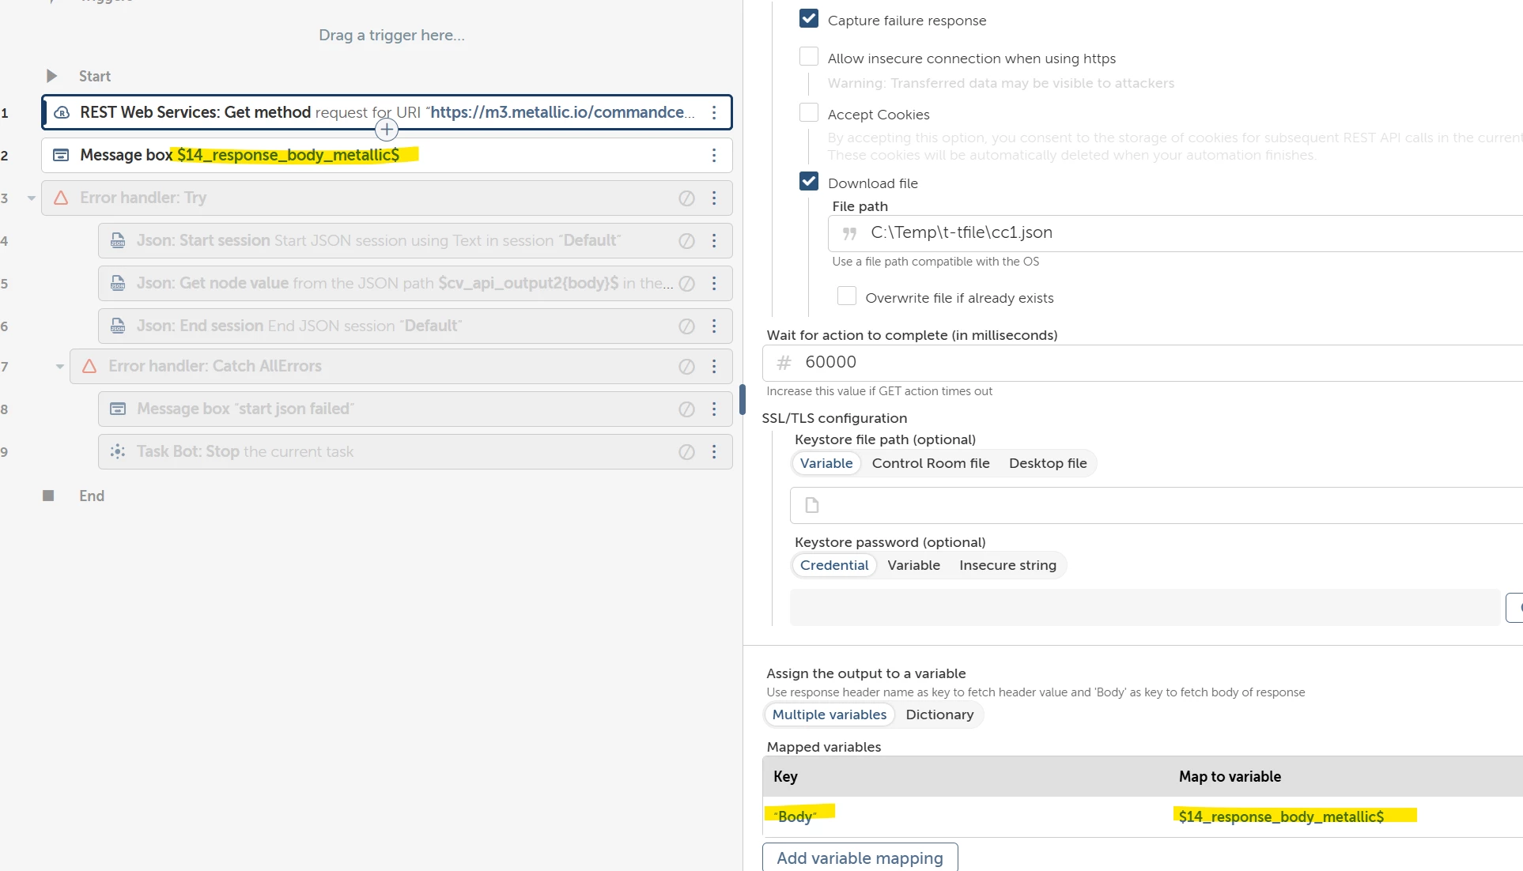This screenshot has width=1523, height=871.
Task: Click Add variable mapping button
Action: (x=860, y=858)
